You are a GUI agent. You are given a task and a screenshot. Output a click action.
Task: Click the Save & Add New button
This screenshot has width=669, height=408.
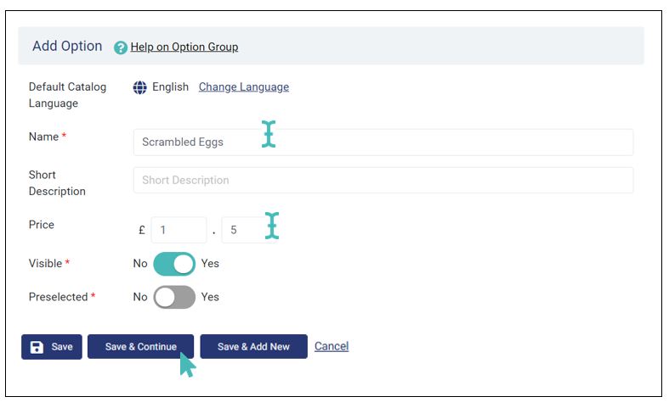(x=253, y=347)
